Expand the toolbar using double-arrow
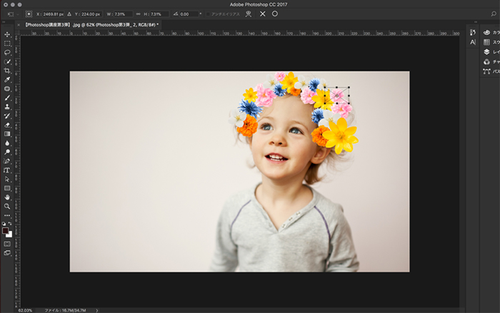This screenshot has height=313, width=500. tap(4, 22)
